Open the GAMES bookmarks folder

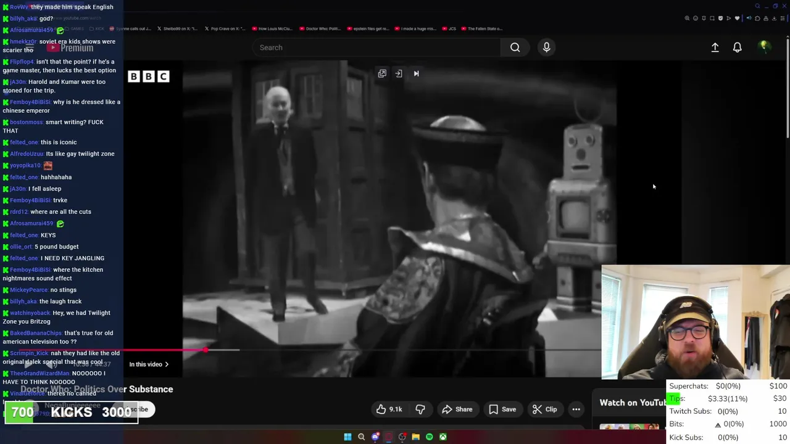75,28
